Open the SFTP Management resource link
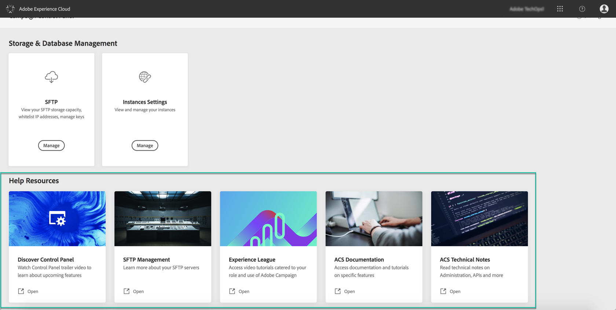Viewport: 616px width, 310px height. [x=134, y=291]
